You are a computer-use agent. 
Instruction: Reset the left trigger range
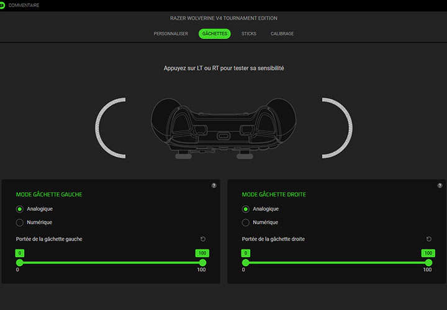[203, 239]
